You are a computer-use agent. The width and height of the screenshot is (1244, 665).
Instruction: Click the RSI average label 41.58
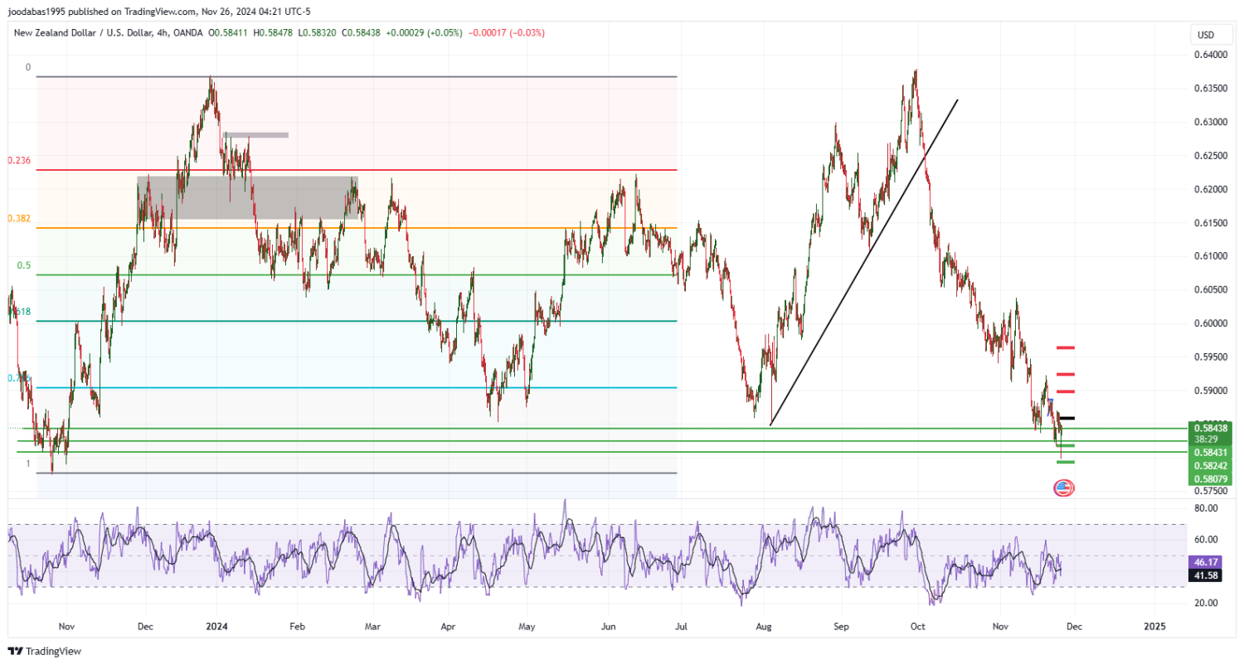pos(1205,575)
